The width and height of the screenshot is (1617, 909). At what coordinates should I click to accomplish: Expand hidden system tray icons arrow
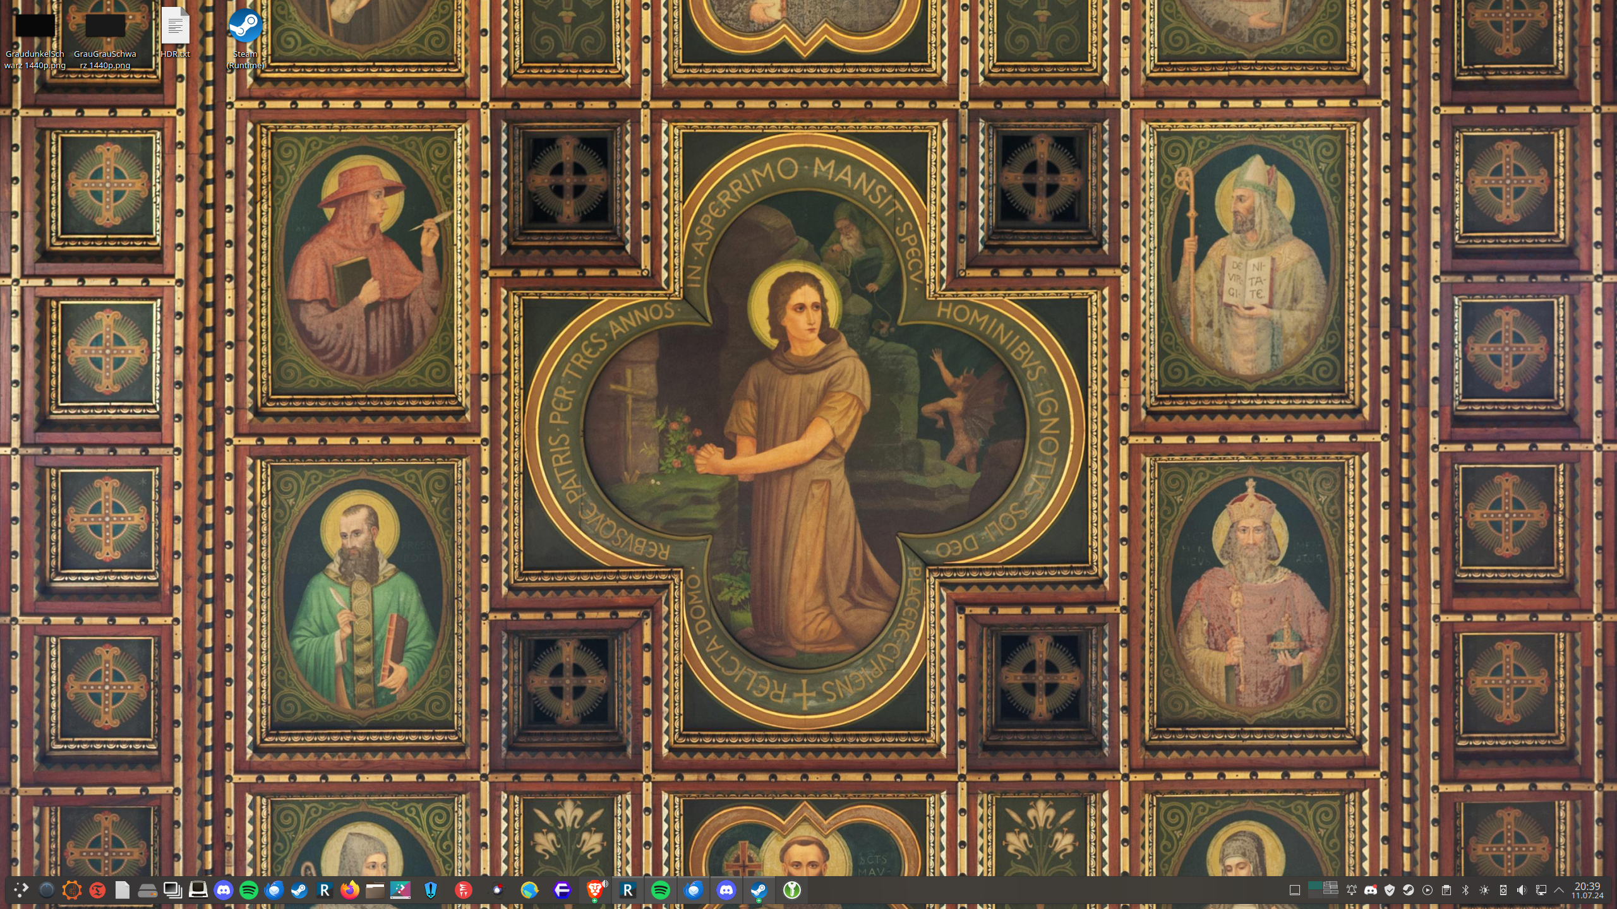pos(1559,890)
